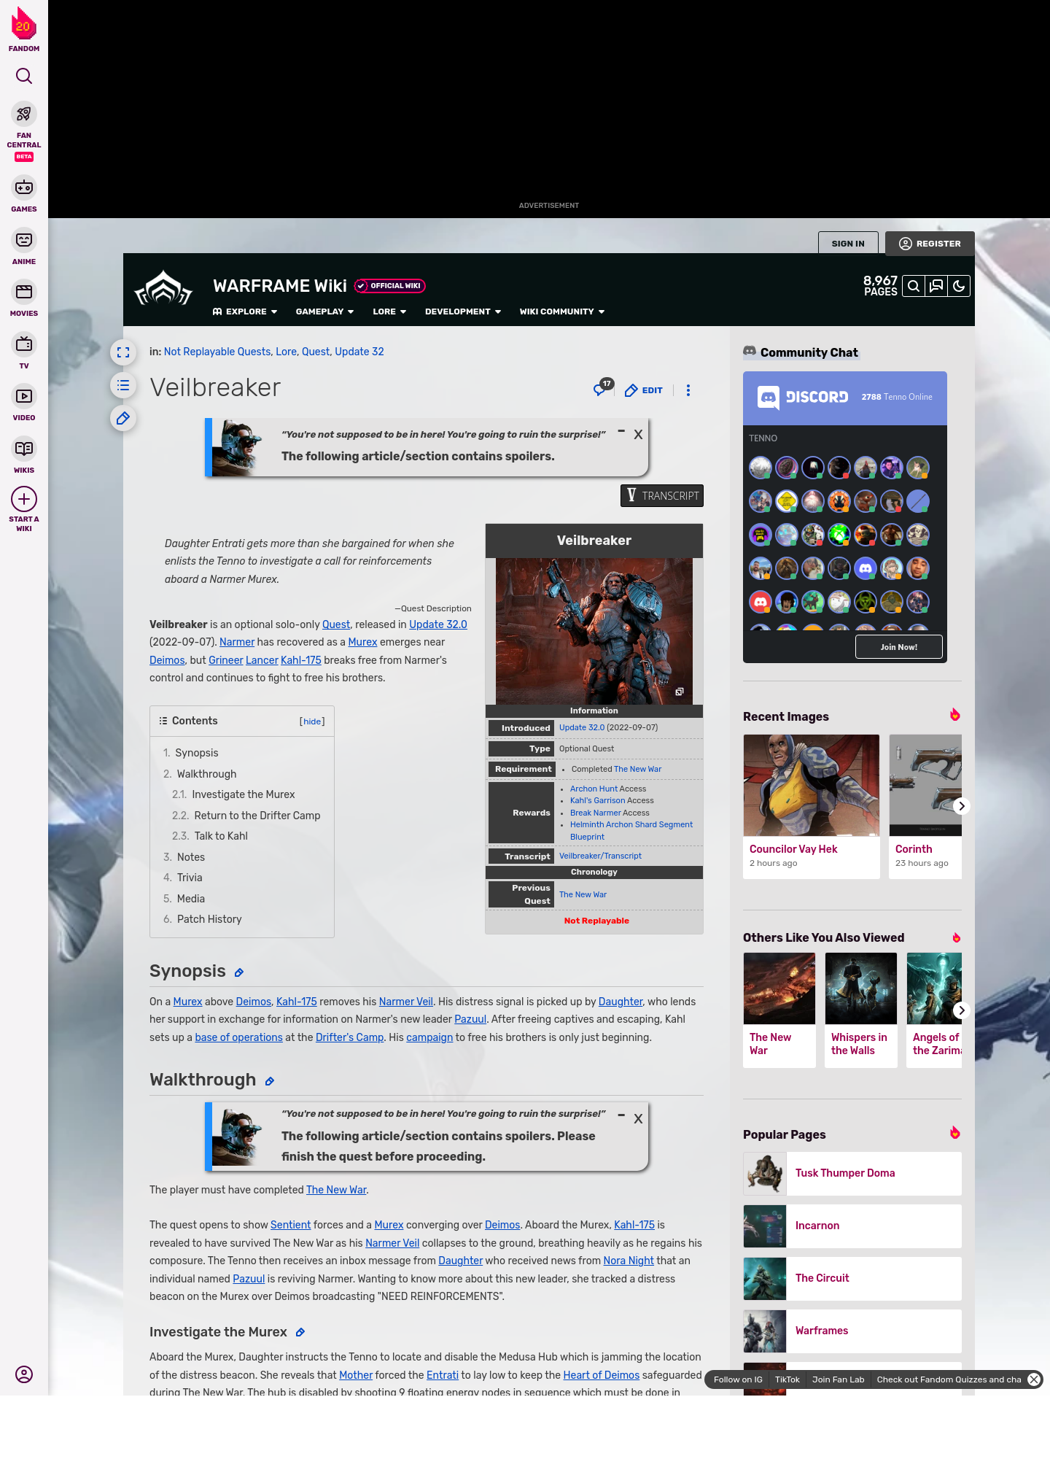This screenshot has height=1459, width=1050.
Task: Expand the Explore menu
Action: pos(245,311)
